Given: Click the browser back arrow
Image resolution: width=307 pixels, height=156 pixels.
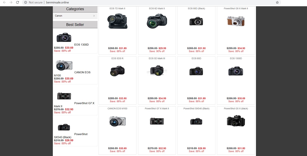Looking at the screenshot, I should (4, 2).
